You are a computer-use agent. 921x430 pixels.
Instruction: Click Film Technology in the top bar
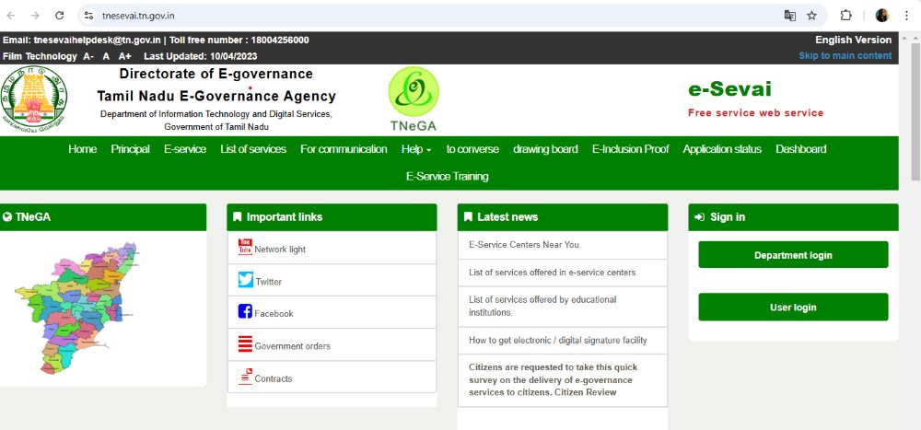point(40,56)
